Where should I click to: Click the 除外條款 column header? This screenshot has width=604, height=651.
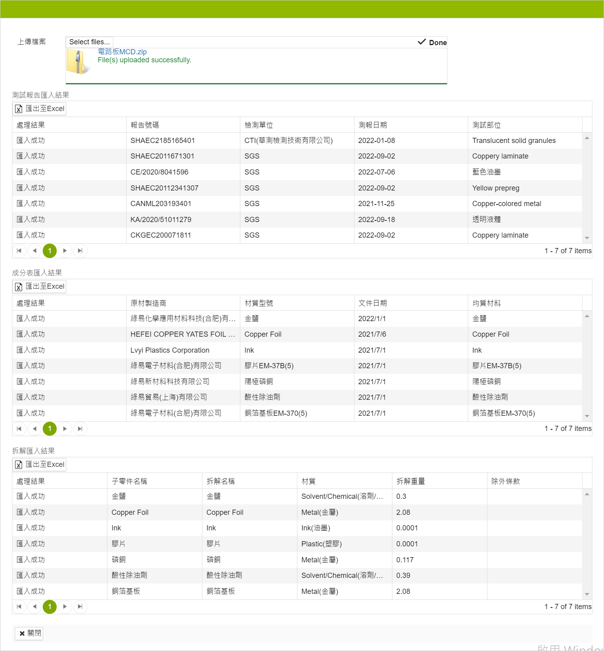(x=535, y=481)
